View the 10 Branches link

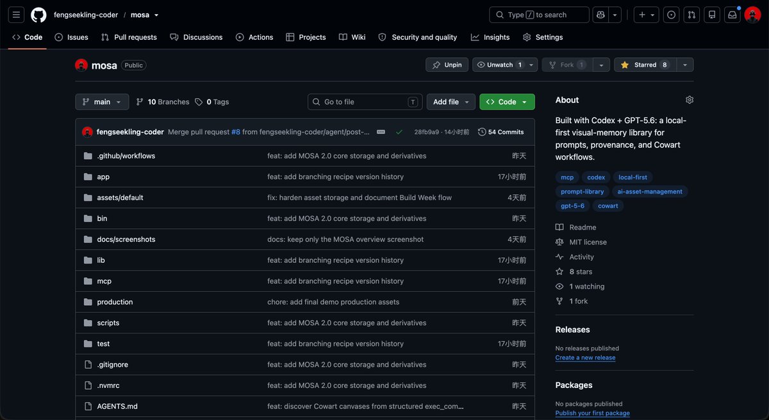pyautogui.click(x=163, y=102)
